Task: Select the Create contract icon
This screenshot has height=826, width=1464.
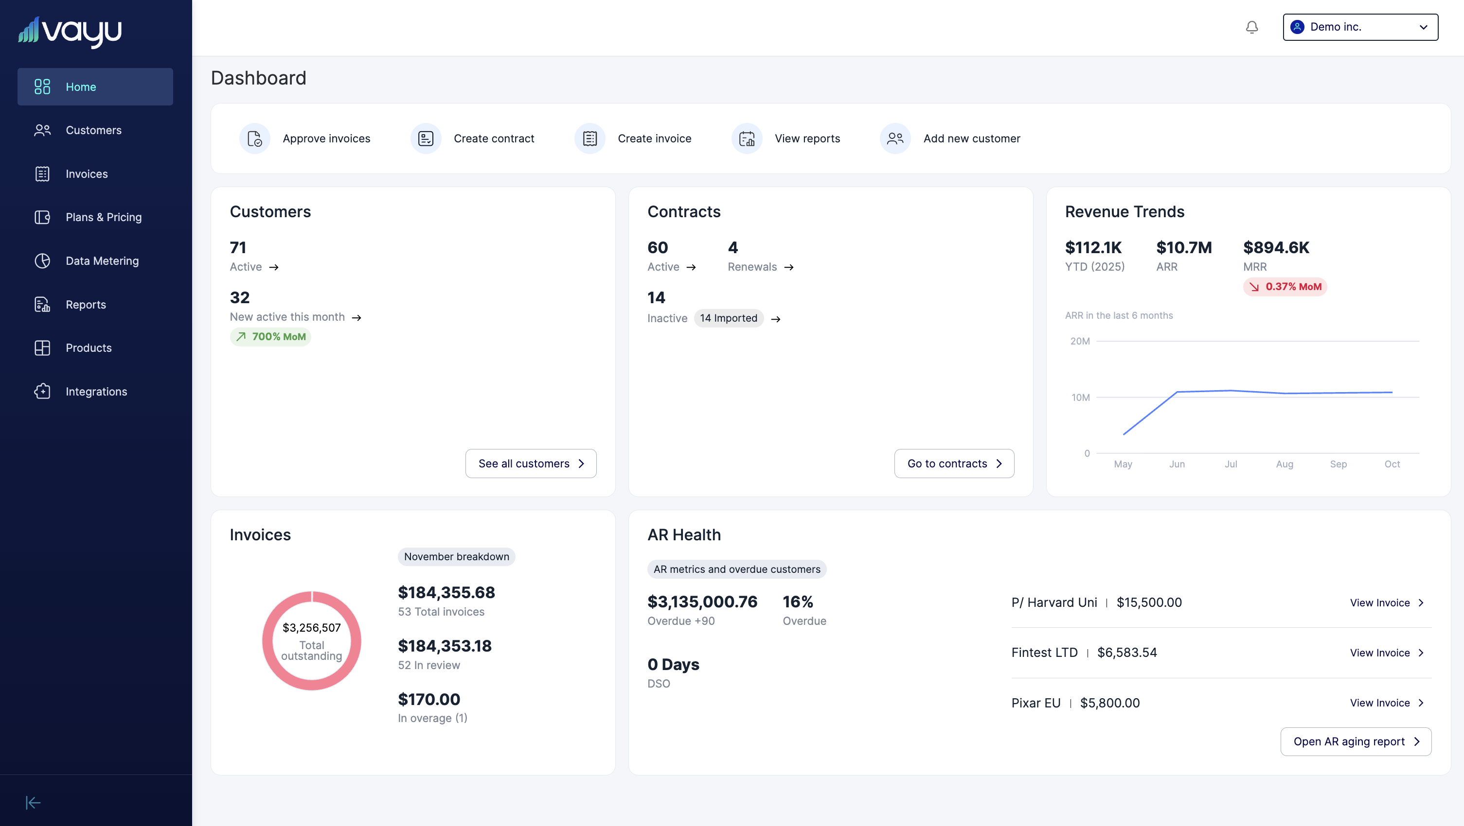Action: (425, 138)
